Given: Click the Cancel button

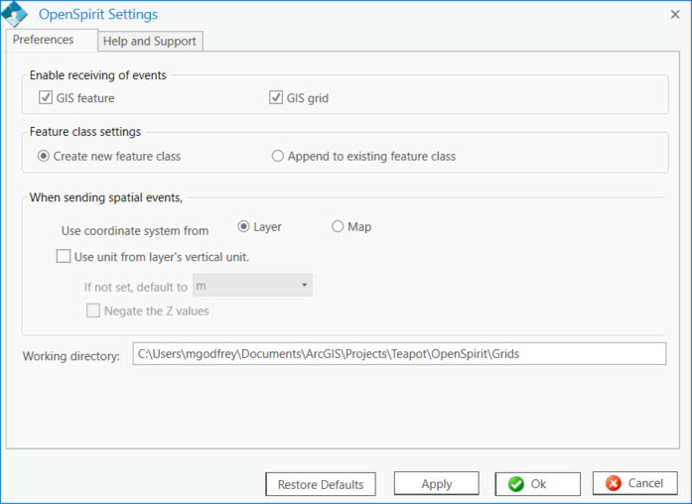Looking at the screenshot, I should pos(635,483).
